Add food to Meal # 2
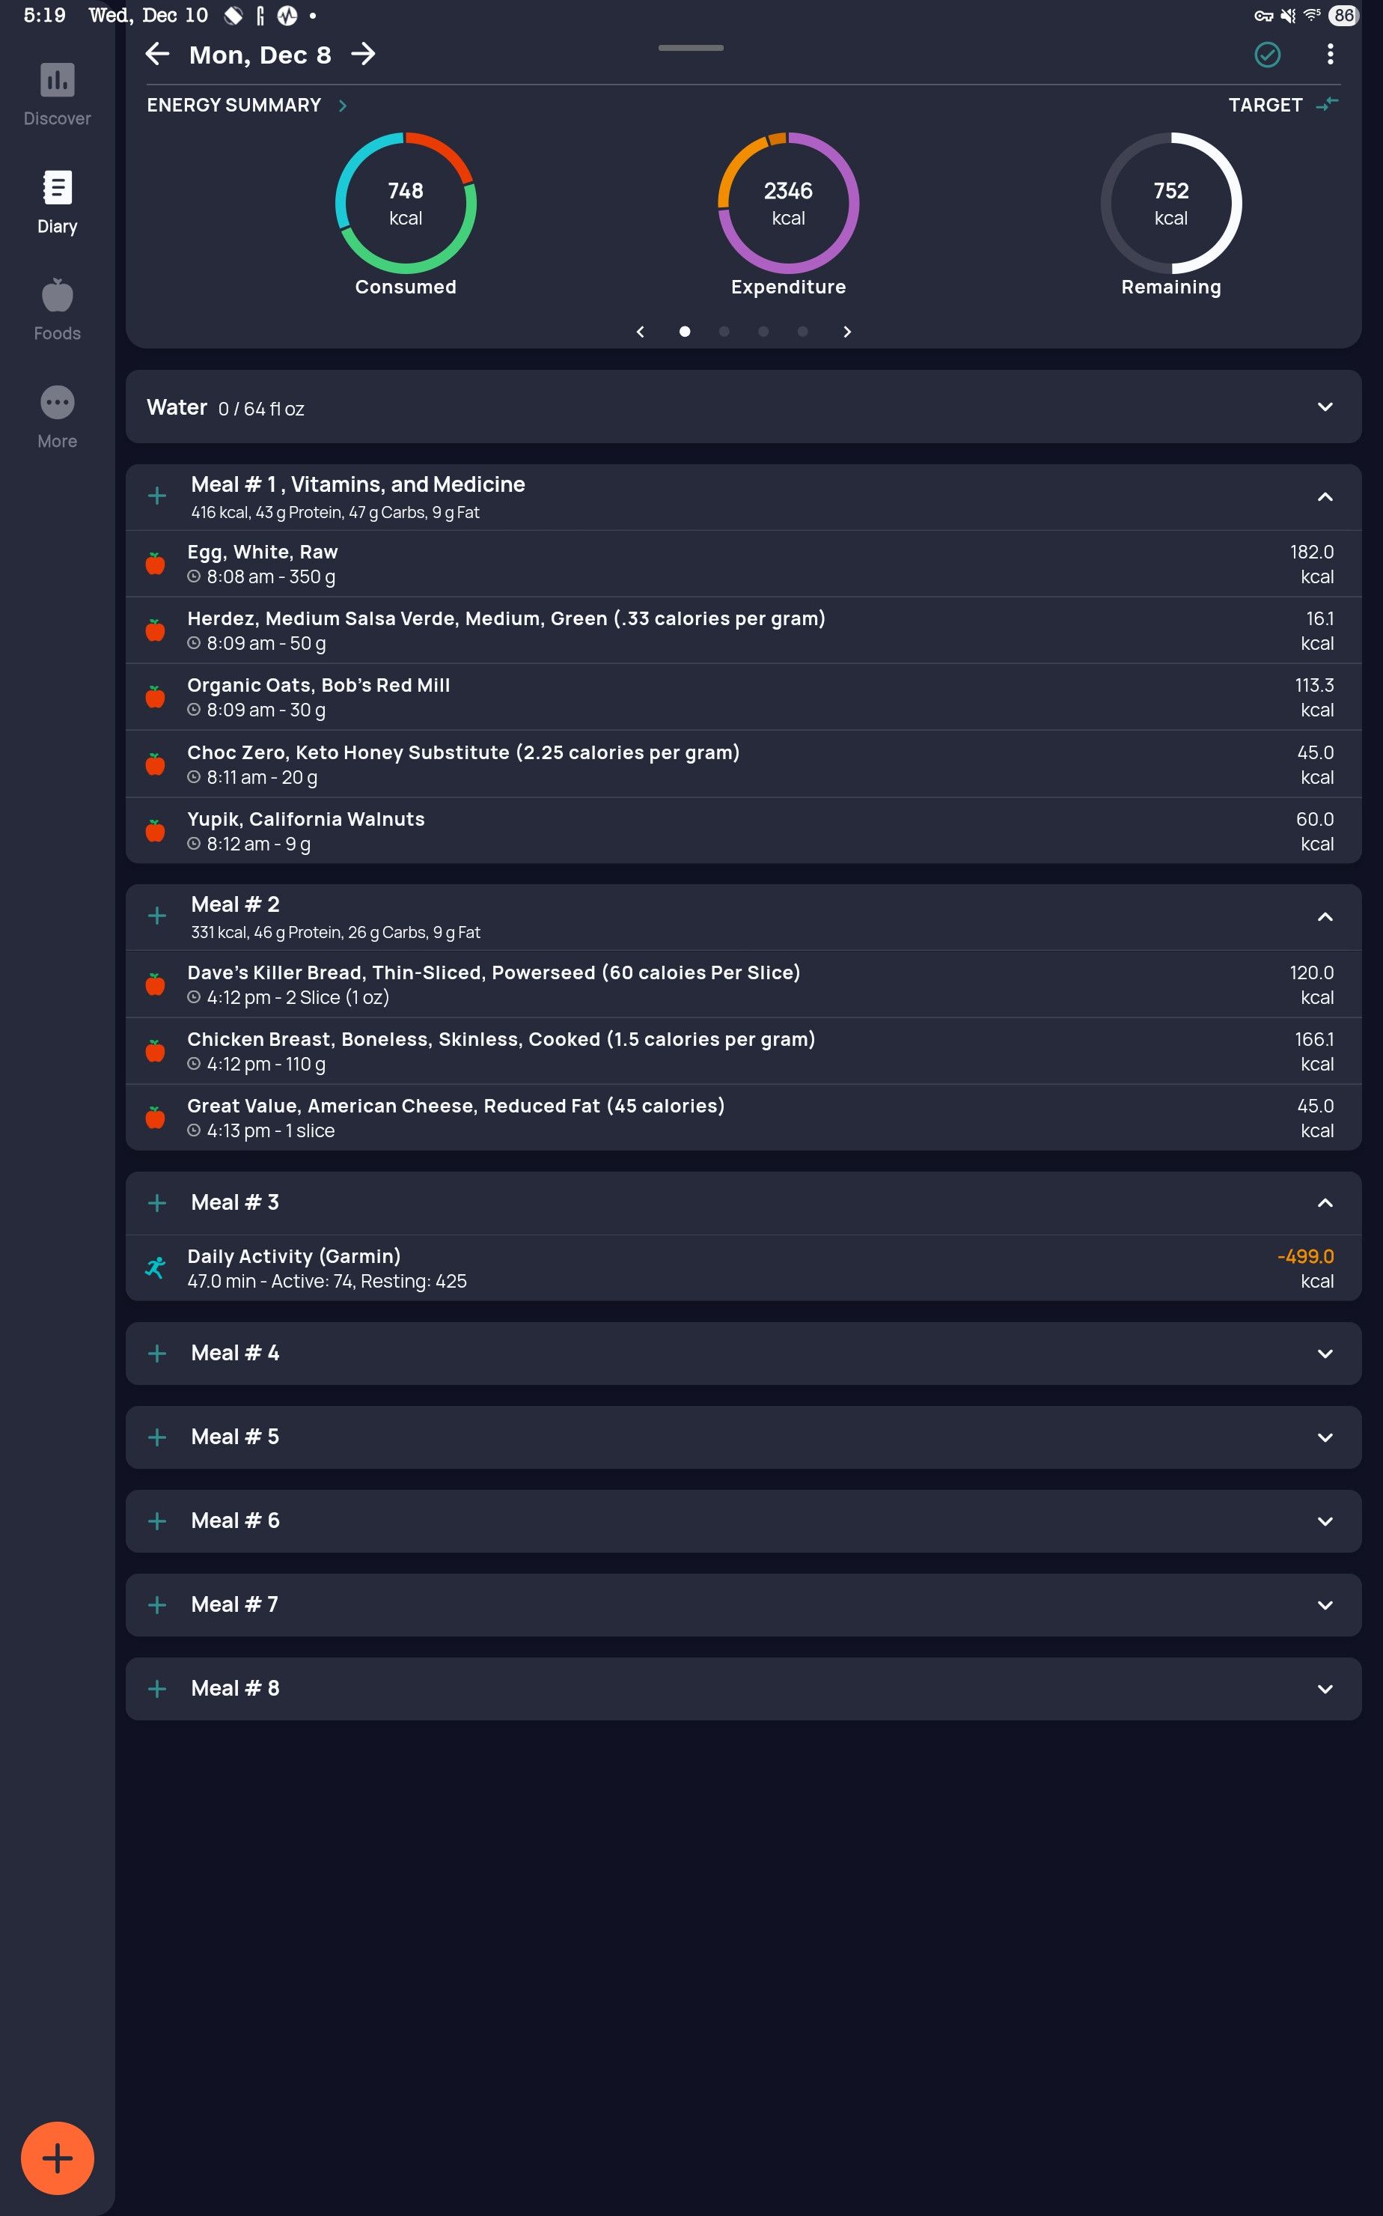Screen dimensions: 1383x2216 coord(157,916)
